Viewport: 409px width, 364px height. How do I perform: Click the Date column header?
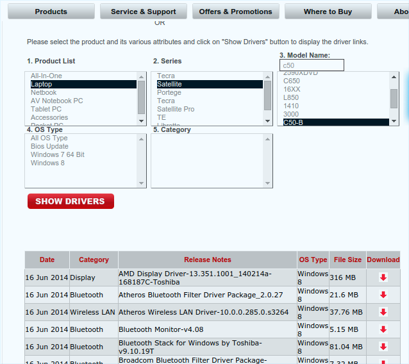coord(47,260)
